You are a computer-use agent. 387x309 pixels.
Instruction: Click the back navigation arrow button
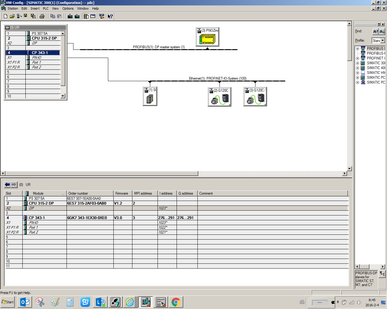tap(8, 184)
